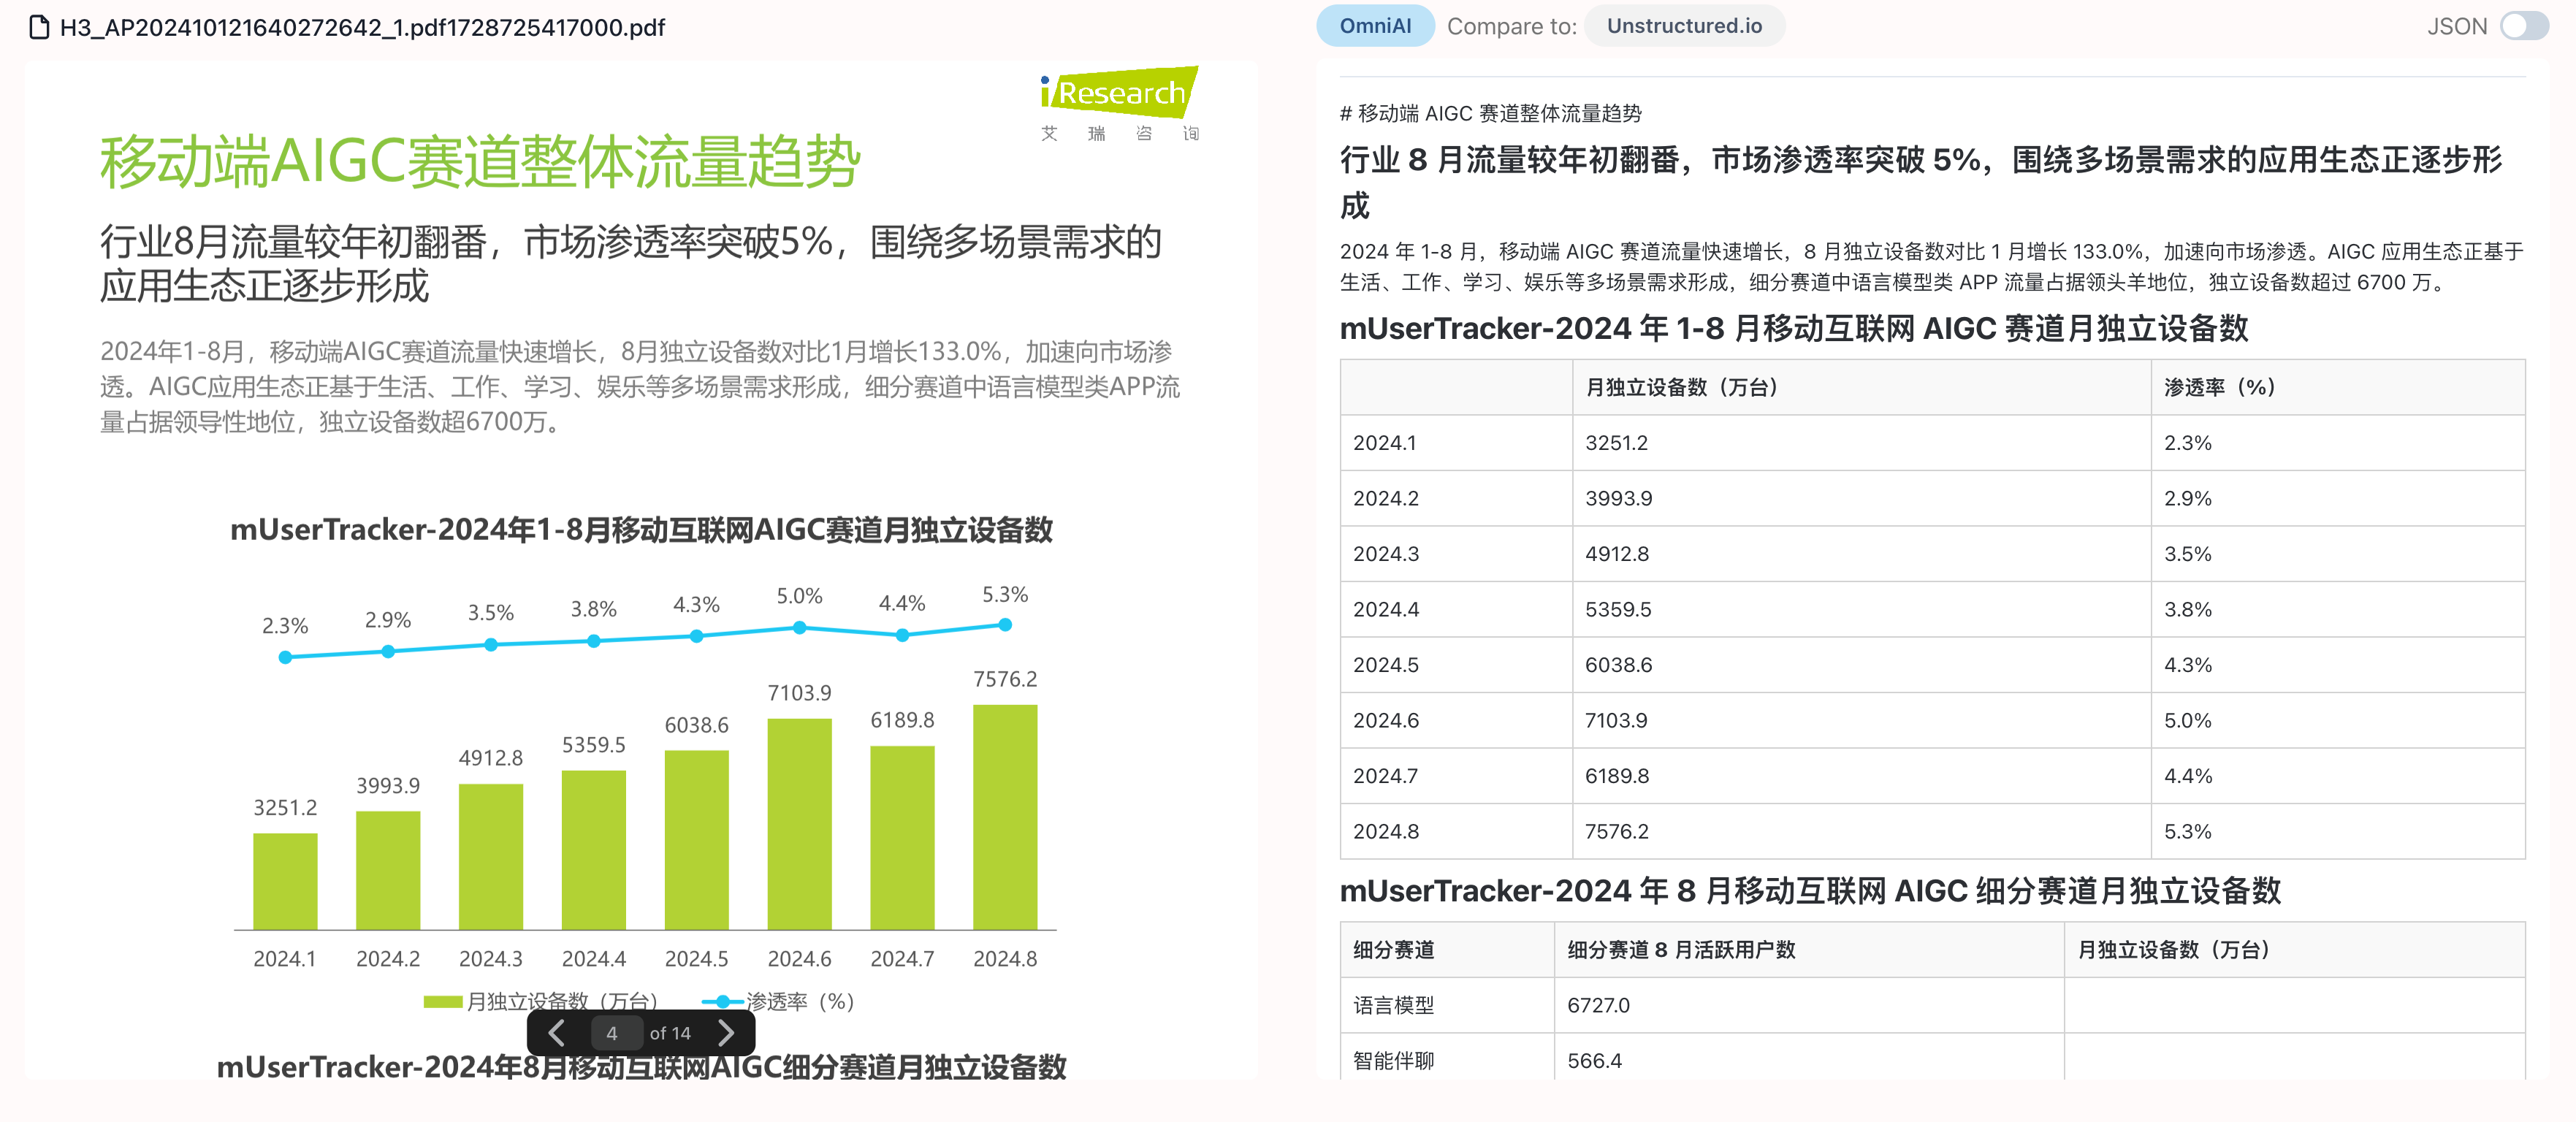Go to next page arrow

pyautogui.click(x=726, y=1033)
